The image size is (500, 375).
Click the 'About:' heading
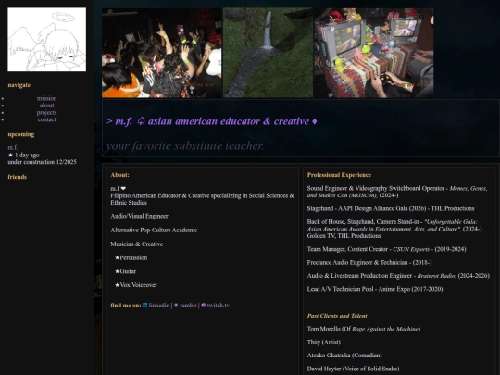point(119,175)
